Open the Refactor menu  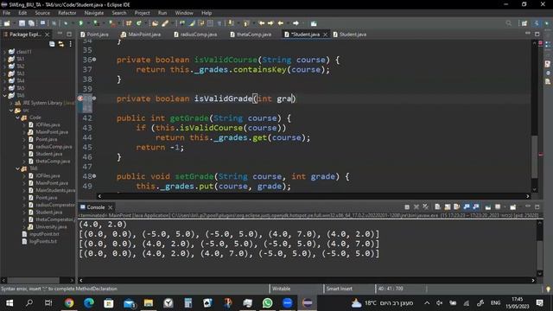[x=67, y=13]
